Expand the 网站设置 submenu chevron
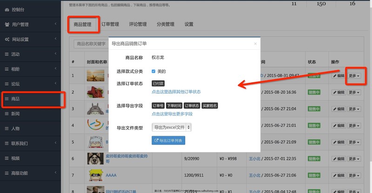 (x=55, y=39)
